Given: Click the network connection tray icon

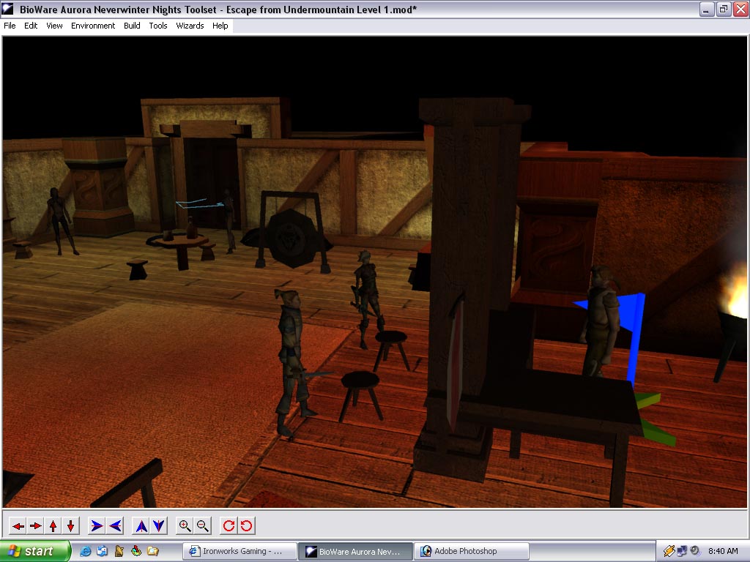Looking at the screenshot, I should (x=682, y=551).
